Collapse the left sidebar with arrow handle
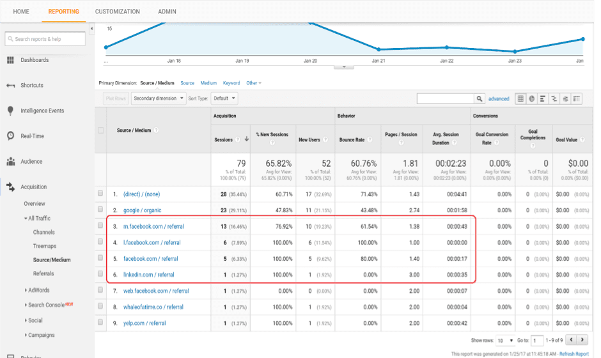The height and width of the screenshot is (358, 601). [x=91, y=28]
